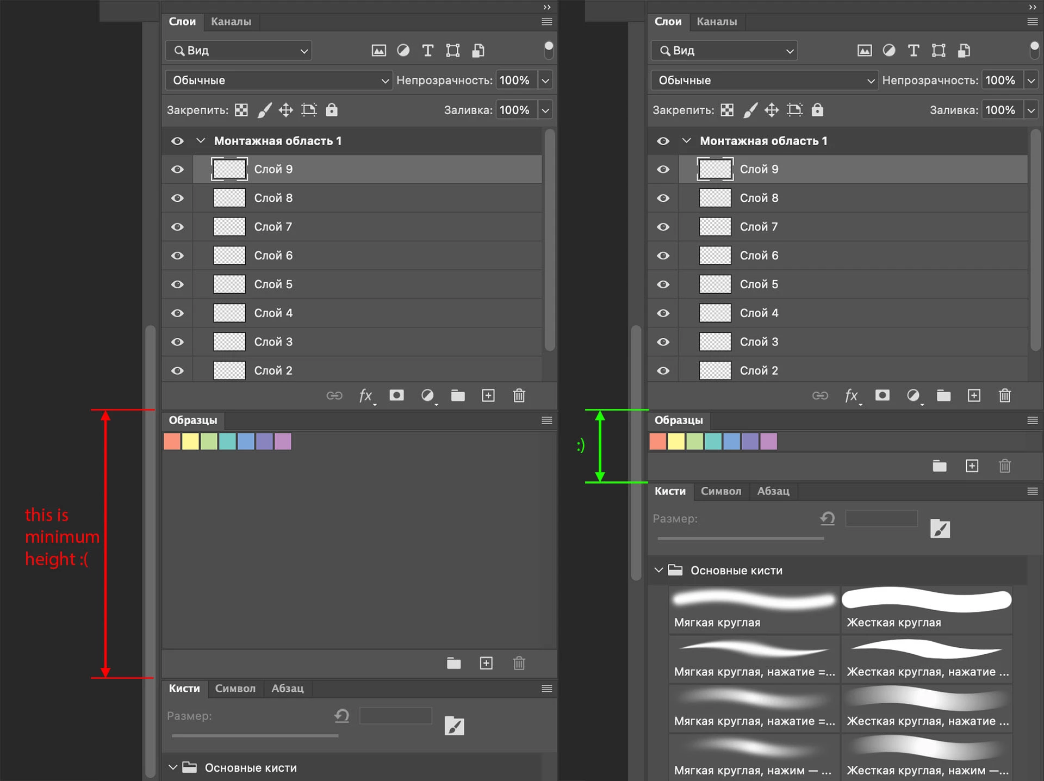Hide Слой 7 in the left Layers panel
The image size is (1044, 781).
177,227
